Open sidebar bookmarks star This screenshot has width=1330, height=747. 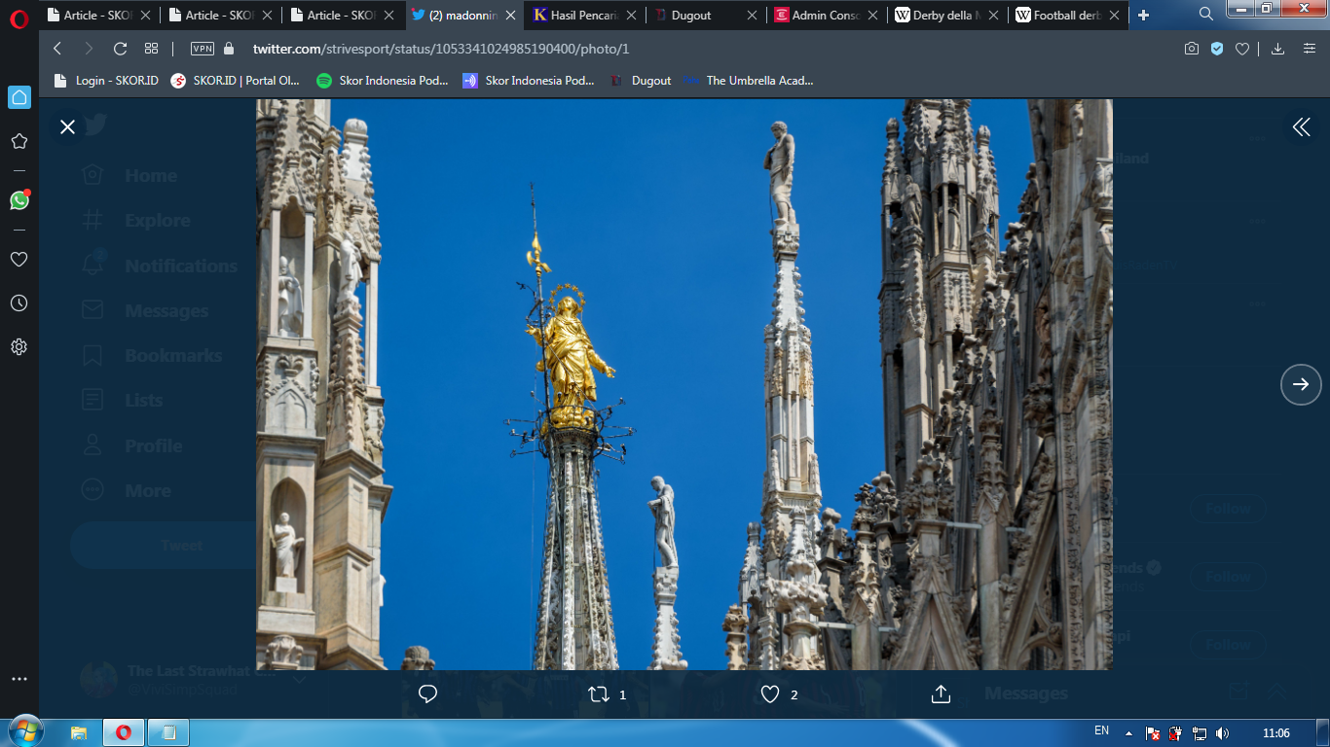click(19, 141)
